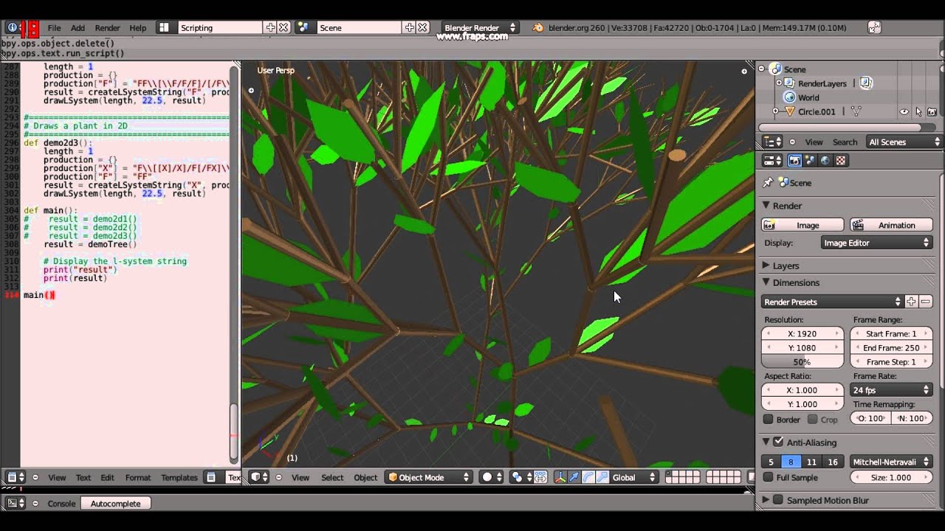Image resolution: width=945 pixels, height=531 pixels.
Task: Open the Render menu in top bar
Action: pos(107,27)
